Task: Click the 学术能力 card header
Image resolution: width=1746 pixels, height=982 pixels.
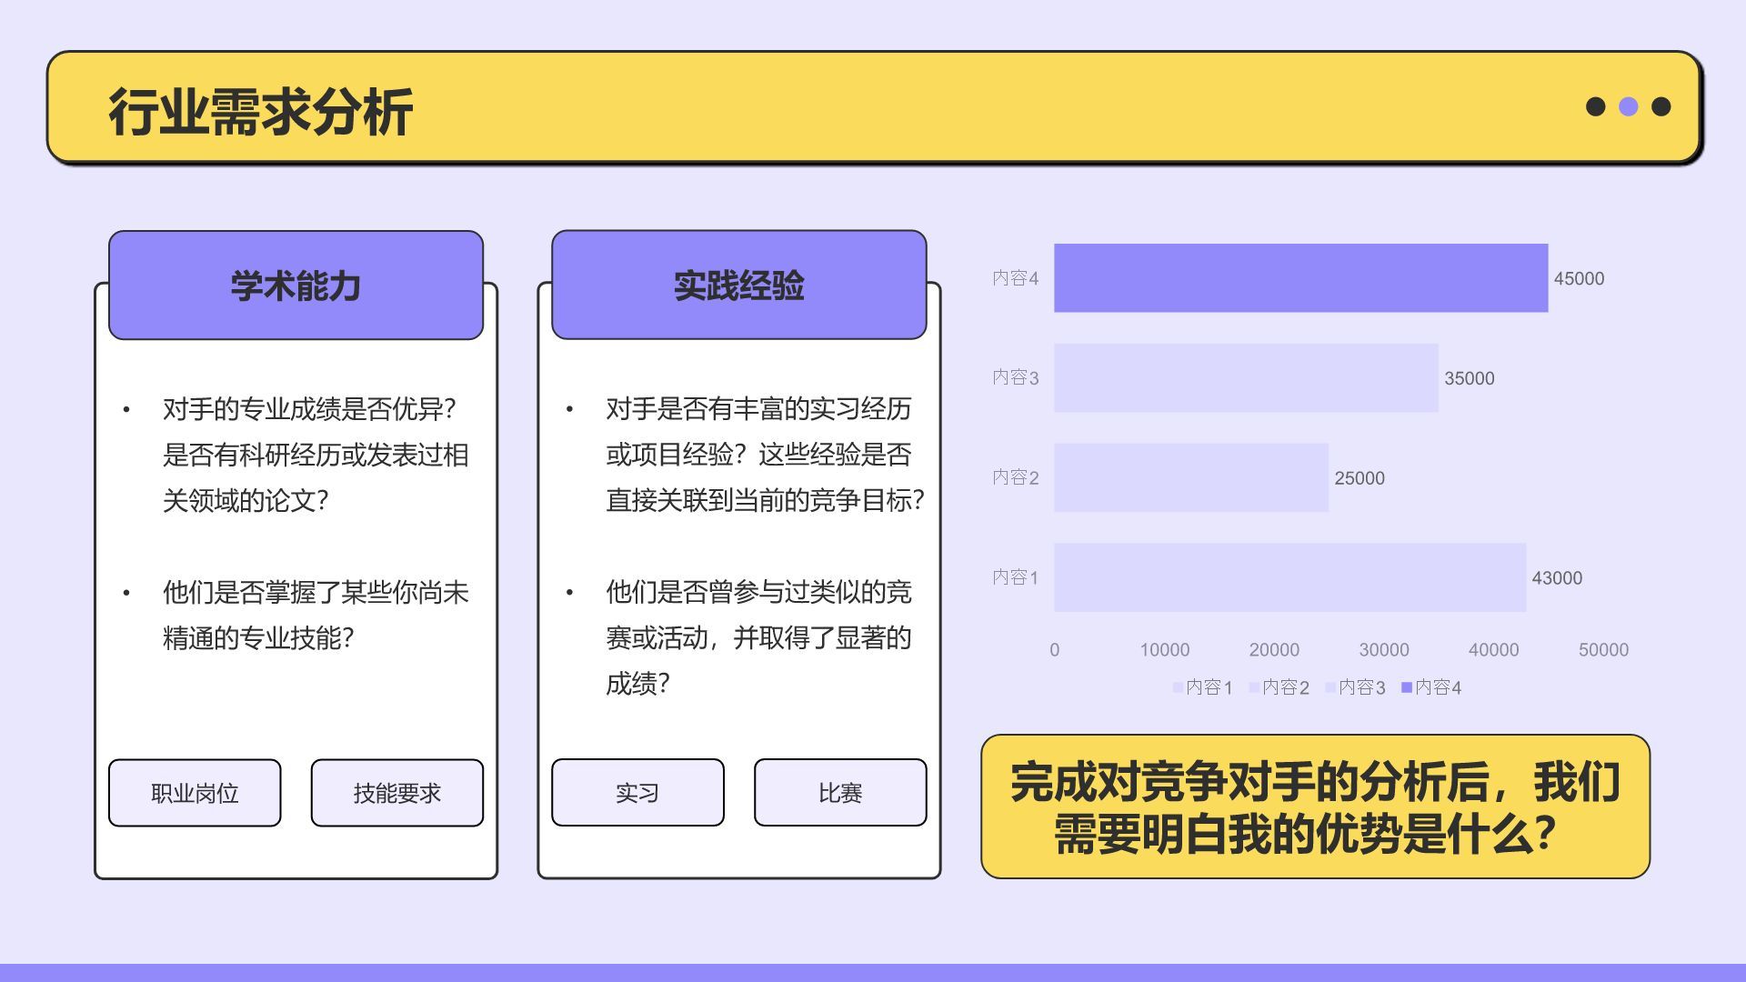Action: pyautogui.click(x=296, y=286)
